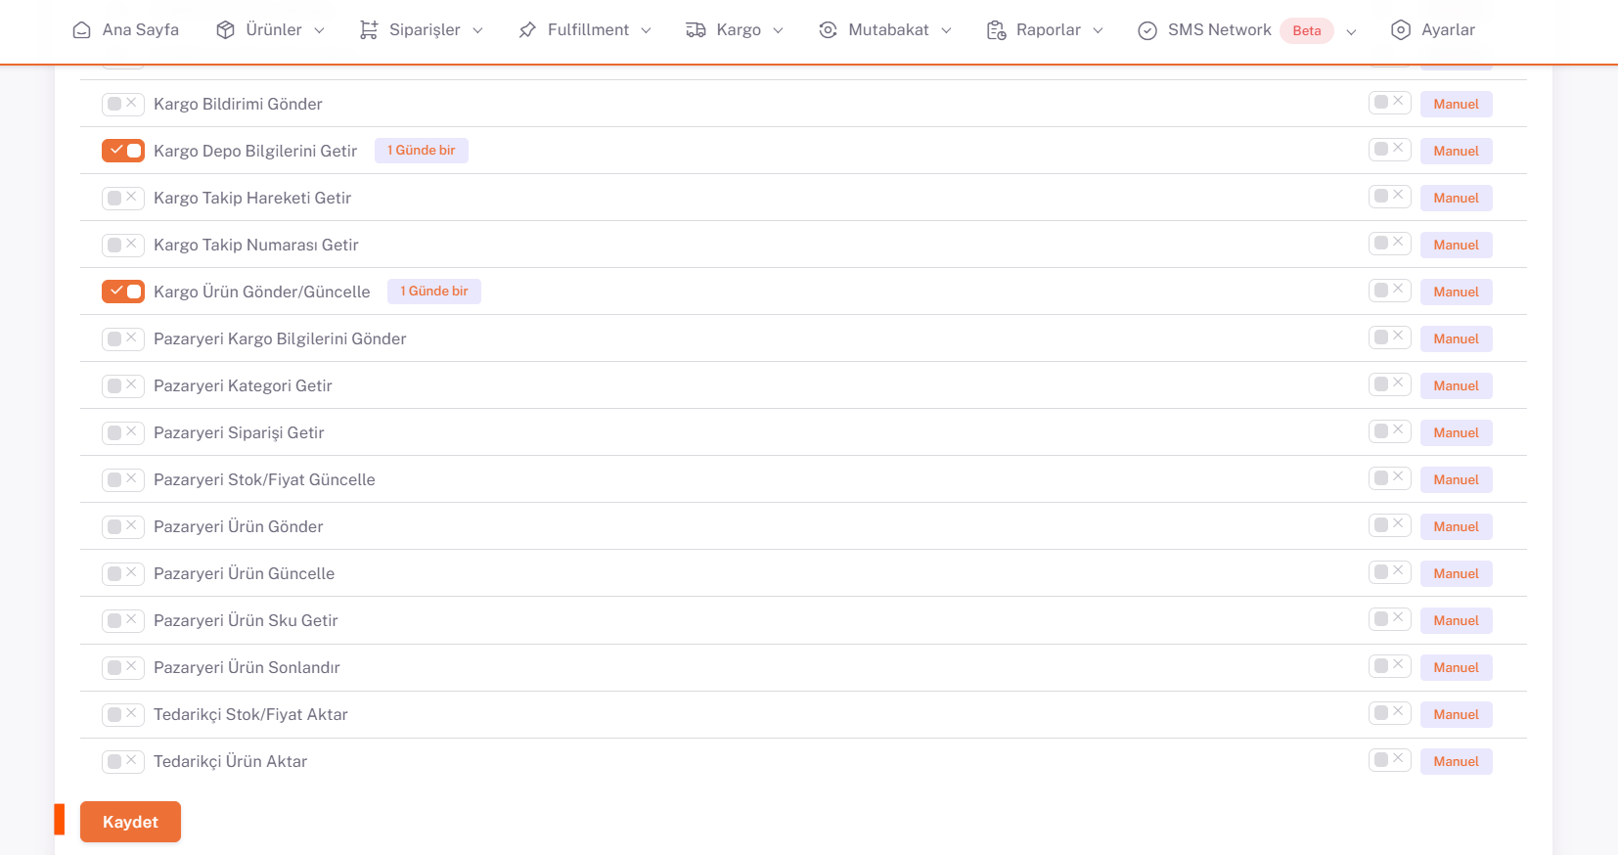Click the Mutabakat icon in navbar
1618x855 pixels.
829,30
